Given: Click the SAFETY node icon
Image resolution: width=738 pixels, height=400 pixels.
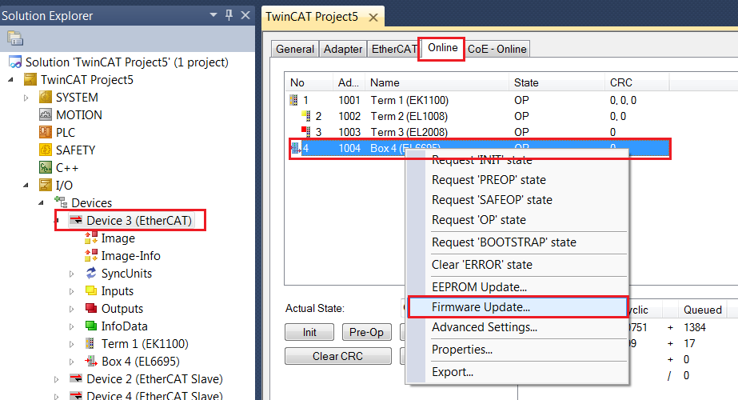Looking at the screenshot, I should coord(46,150).
